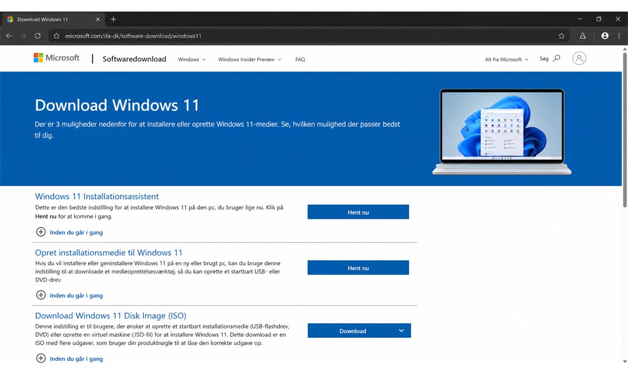Open the Microsoft account sign-in icon
Viewport: 628px width, 377px height.
(579, 58)
